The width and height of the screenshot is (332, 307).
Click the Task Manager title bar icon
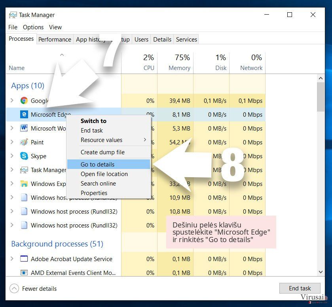(13, 15)
